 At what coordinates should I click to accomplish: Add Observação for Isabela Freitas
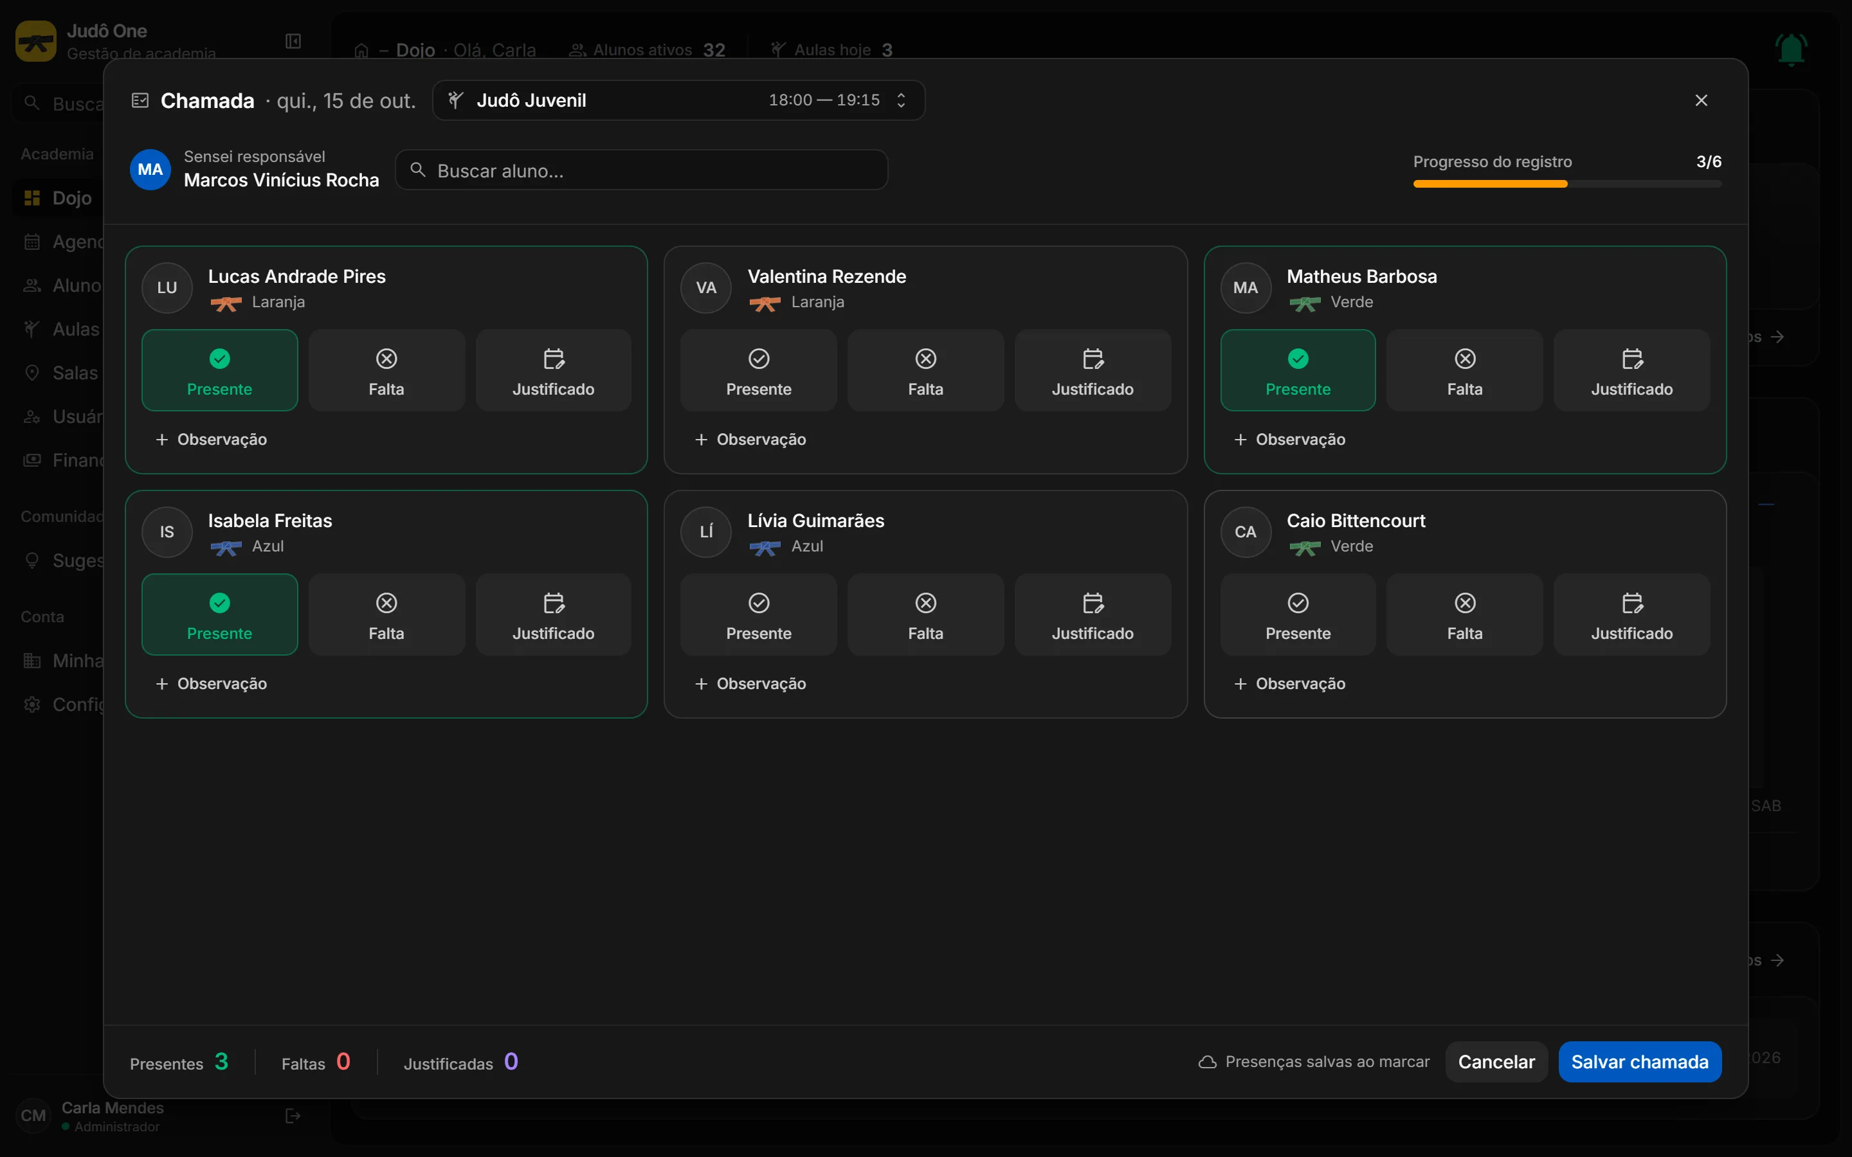[x=211, y=683]
